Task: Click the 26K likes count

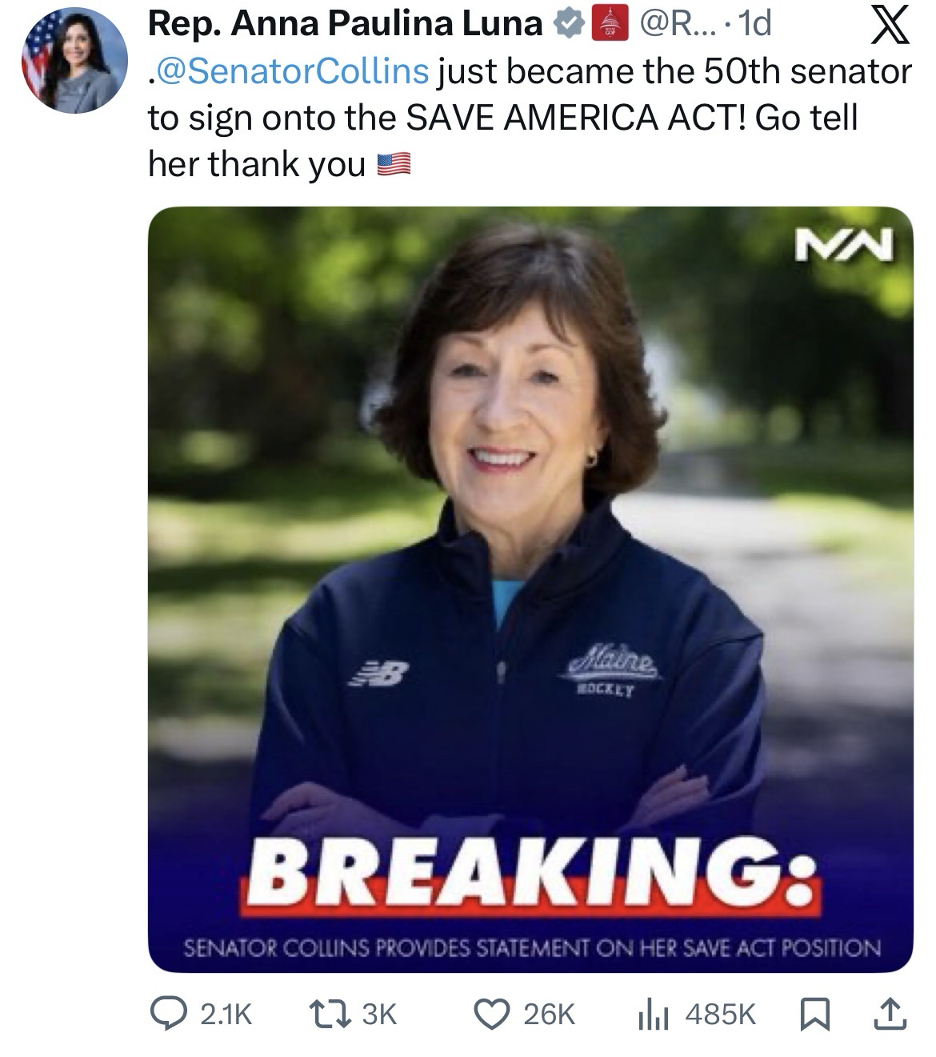Action: (549, 1015)
